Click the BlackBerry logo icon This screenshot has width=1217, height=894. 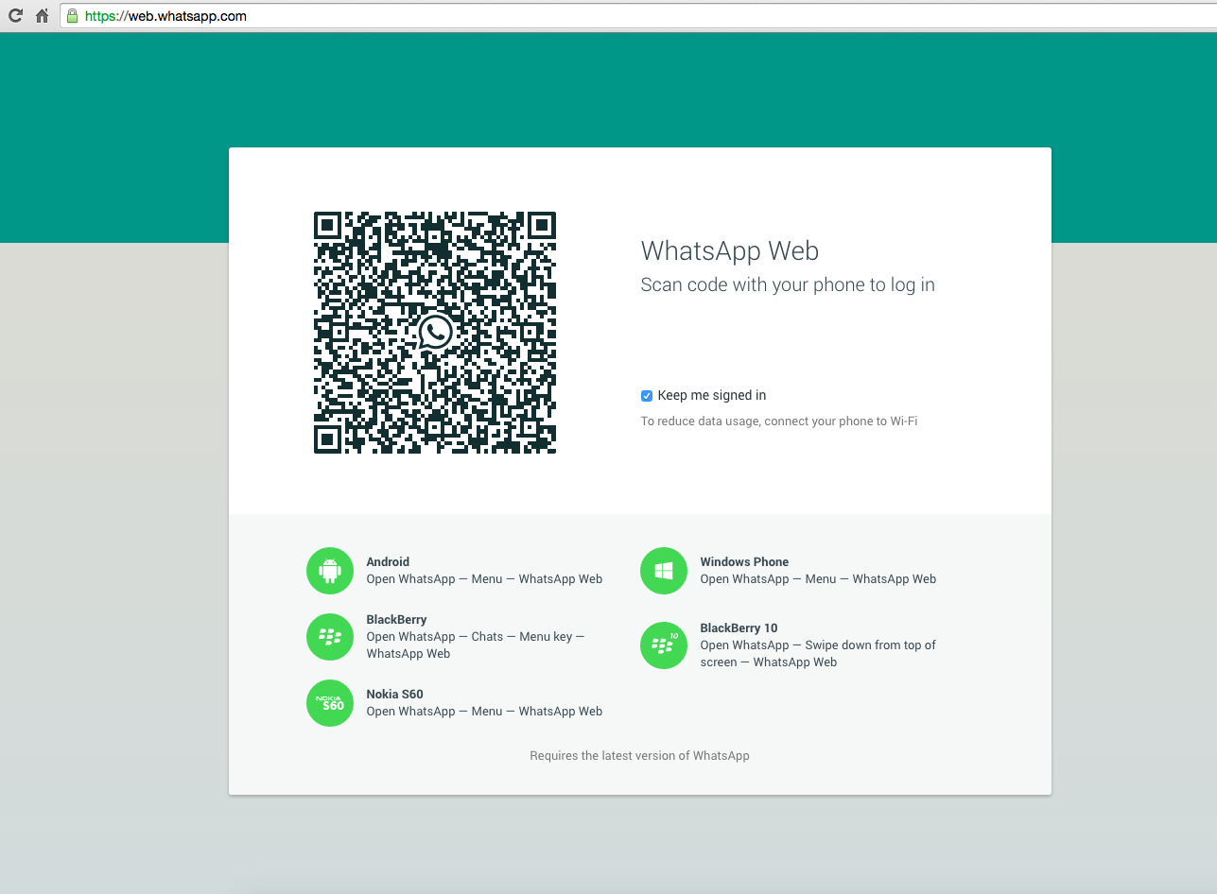pos(330,637)
